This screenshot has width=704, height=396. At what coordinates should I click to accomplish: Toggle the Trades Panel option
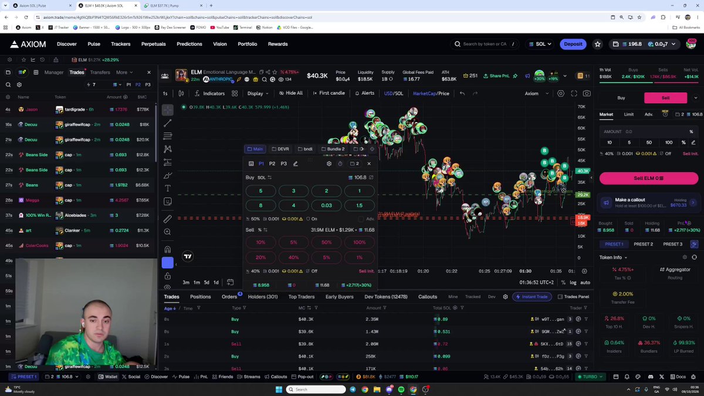point(573,297)
